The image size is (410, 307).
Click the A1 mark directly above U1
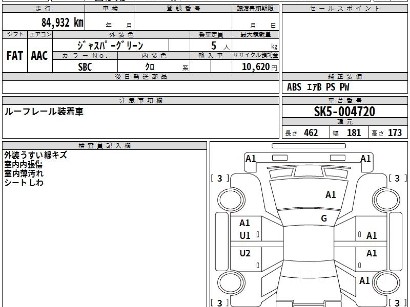[245, 223]
